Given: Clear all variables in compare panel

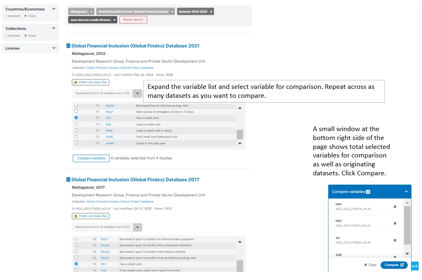Looking at the screenshot, I should click(x=371, y=265).
